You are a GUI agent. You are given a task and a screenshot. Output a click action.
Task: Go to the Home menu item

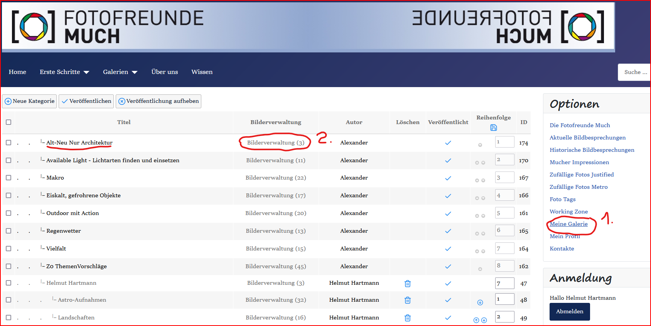pos(17,72)
